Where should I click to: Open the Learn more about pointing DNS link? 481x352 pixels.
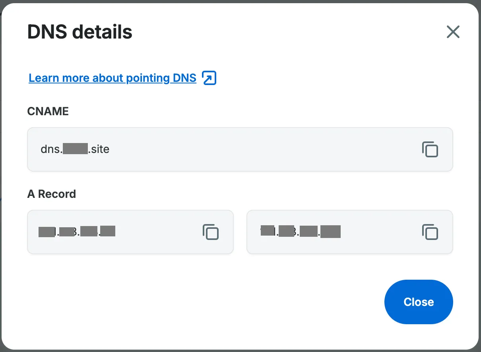(x=112, y=78)
